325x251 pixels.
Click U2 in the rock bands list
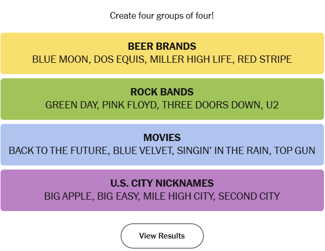click(272, 105)
